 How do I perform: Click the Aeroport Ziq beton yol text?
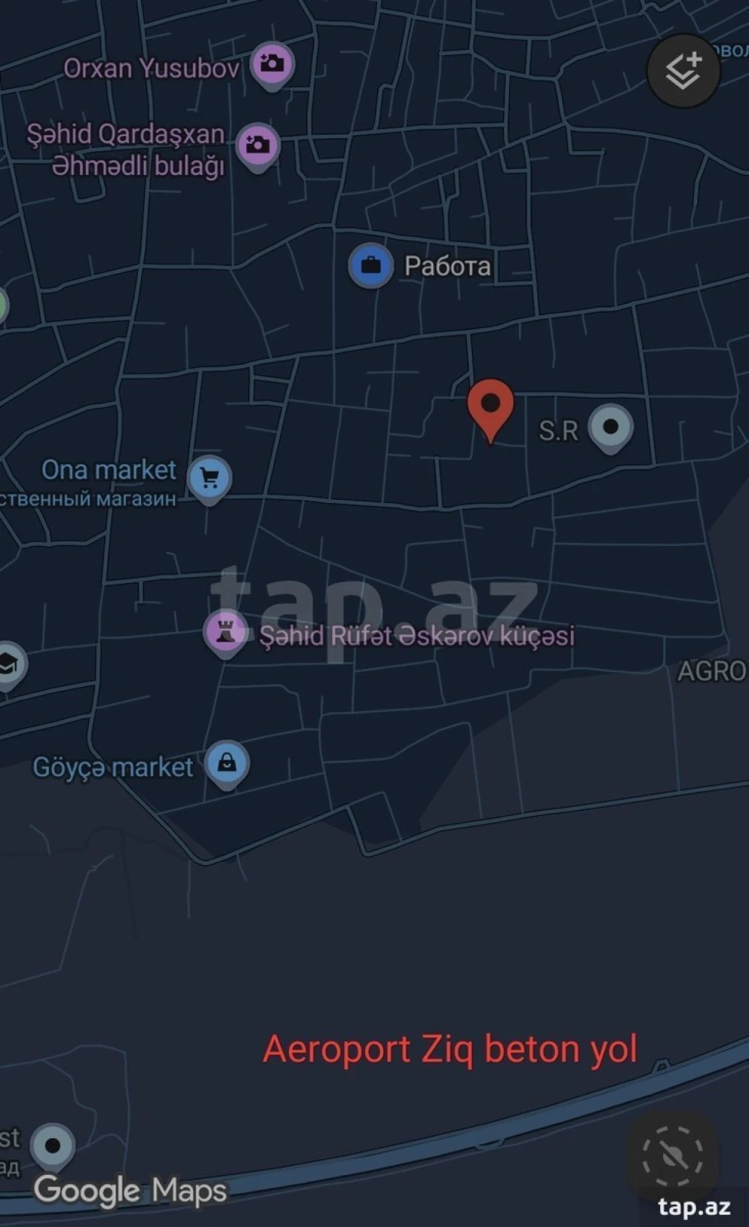[x=450, y=1049]
